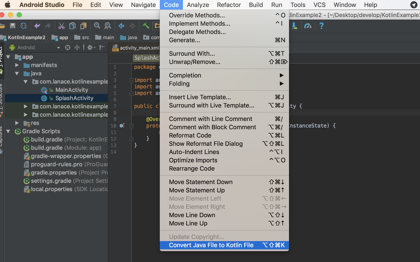Collapse the java folder in the tree
Image resolution: width=420 pixels, height=262 pixels.
point(17,74)
